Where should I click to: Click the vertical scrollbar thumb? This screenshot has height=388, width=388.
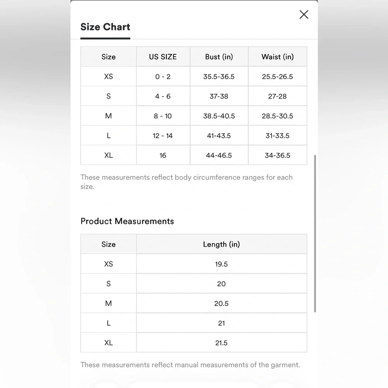coord(315,233)
